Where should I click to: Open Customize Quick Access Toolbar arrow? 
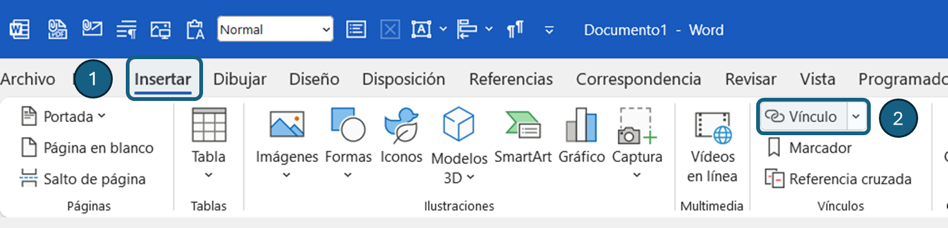(x=549, y=29)
